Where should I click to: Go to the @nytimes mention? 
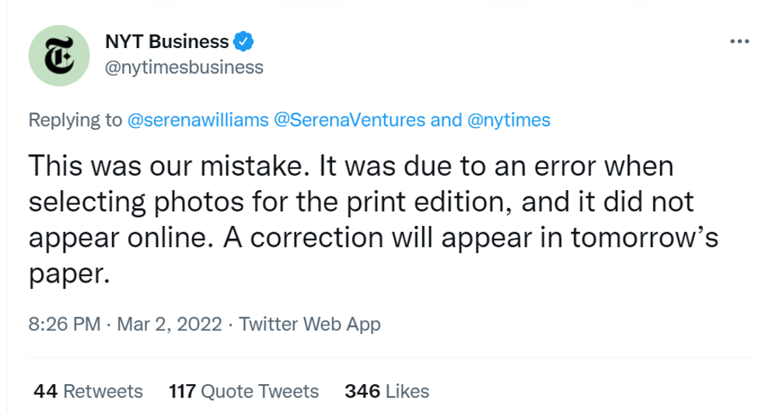pos(509,120)
